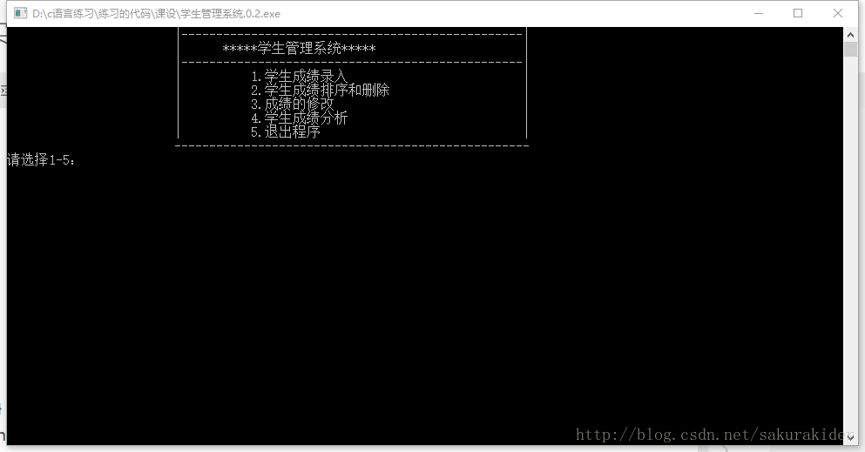Click the bottom dashed border of menu box
The width and height of the screenshot is (865, 452).
[x=352, y=146]
